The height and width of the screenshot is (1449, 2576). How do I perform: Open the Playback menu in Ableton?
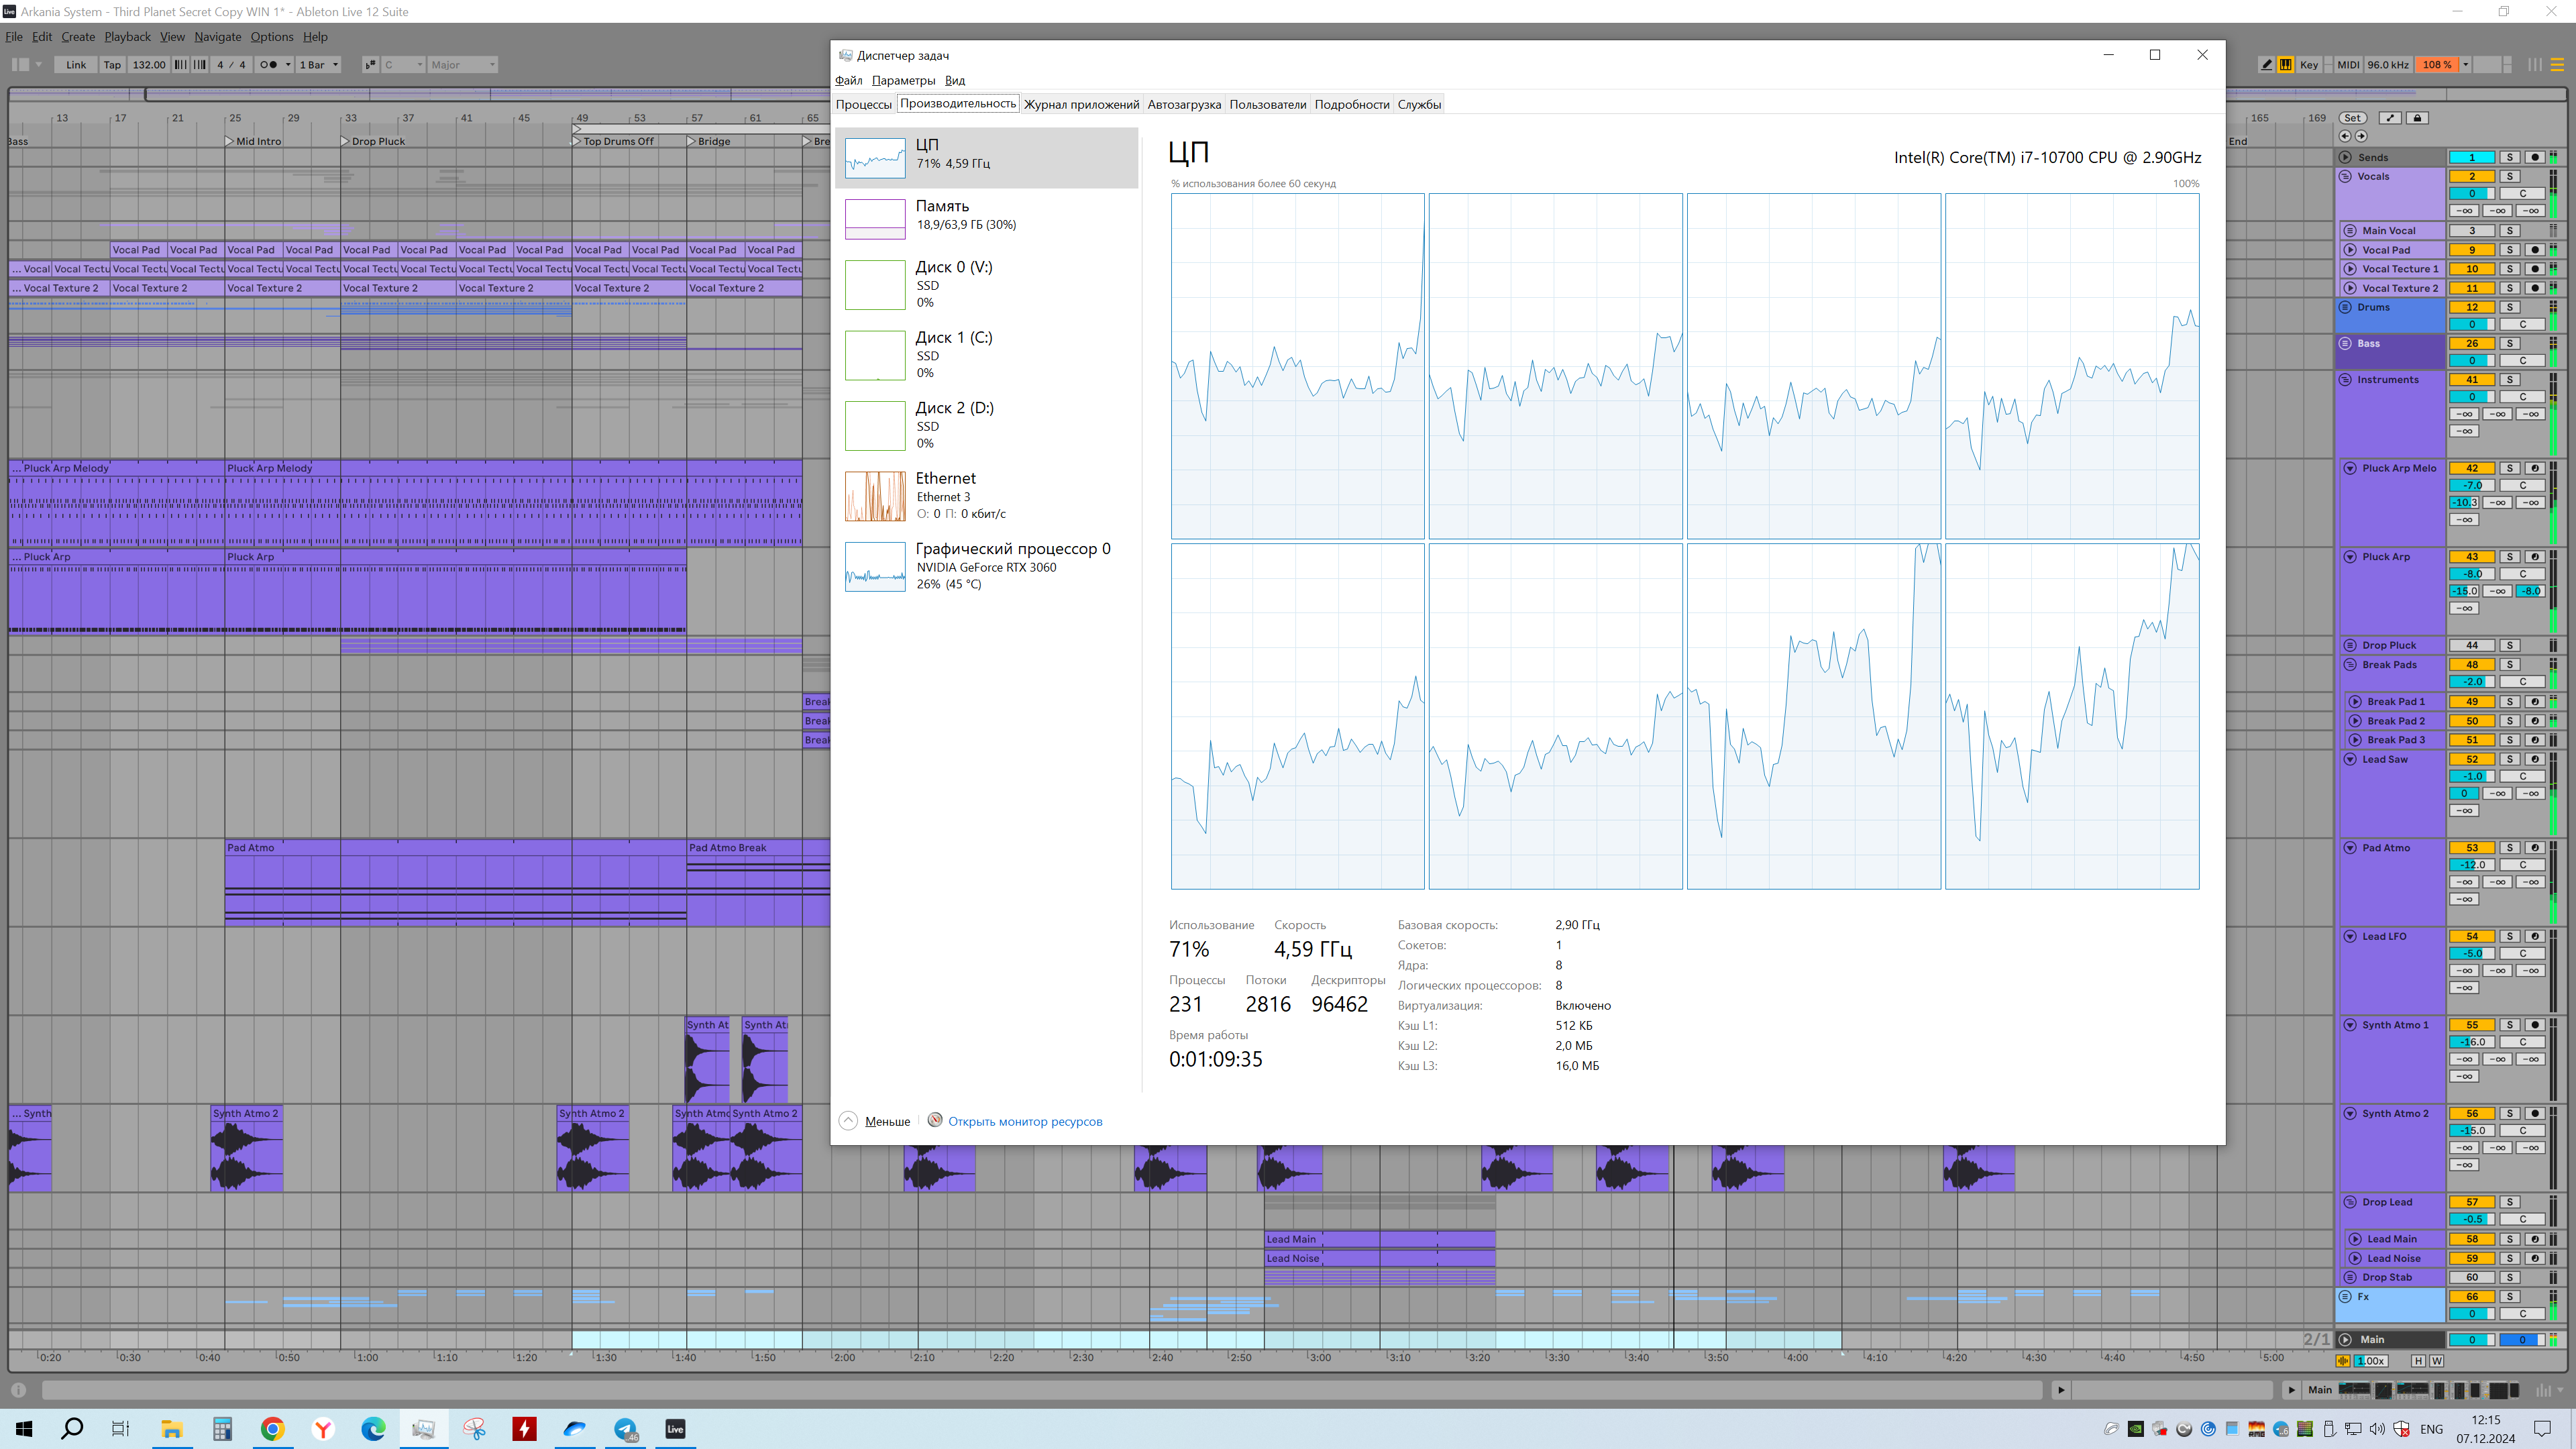(127, 37)
